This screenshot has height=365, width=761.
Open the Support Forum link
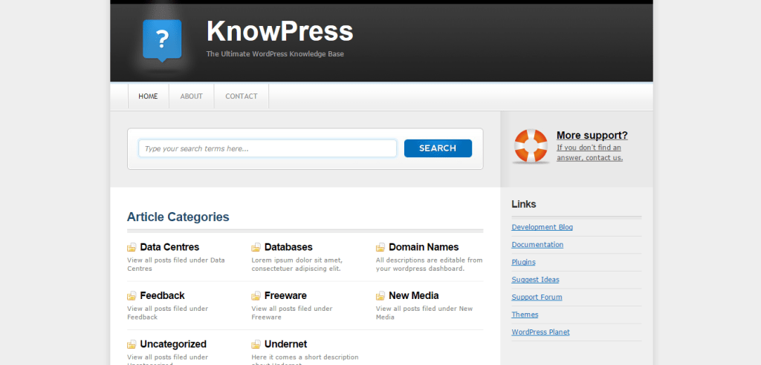537,297
